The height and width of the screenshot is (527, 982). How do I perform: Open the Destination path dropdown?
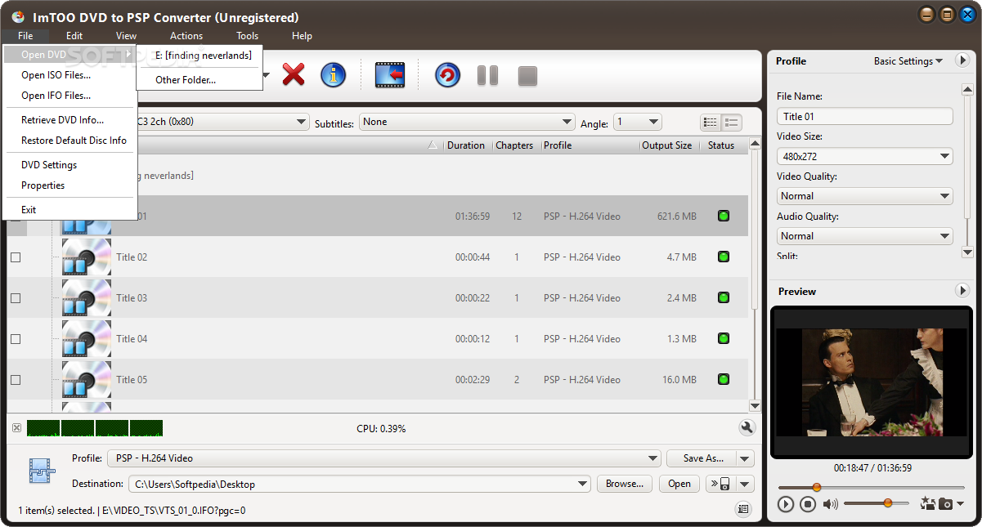360,484
